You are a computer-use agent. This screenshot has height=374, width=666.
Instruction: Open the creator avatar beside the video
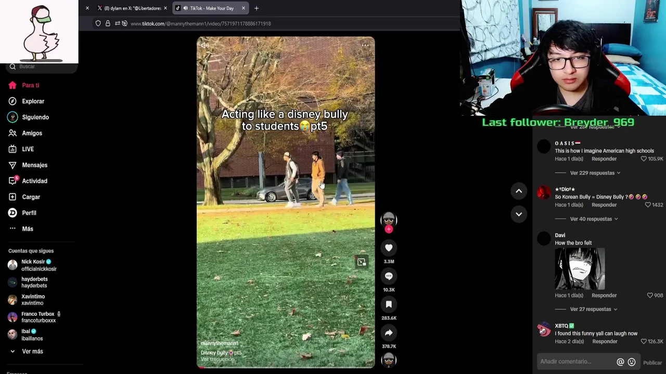pos(389,219)
